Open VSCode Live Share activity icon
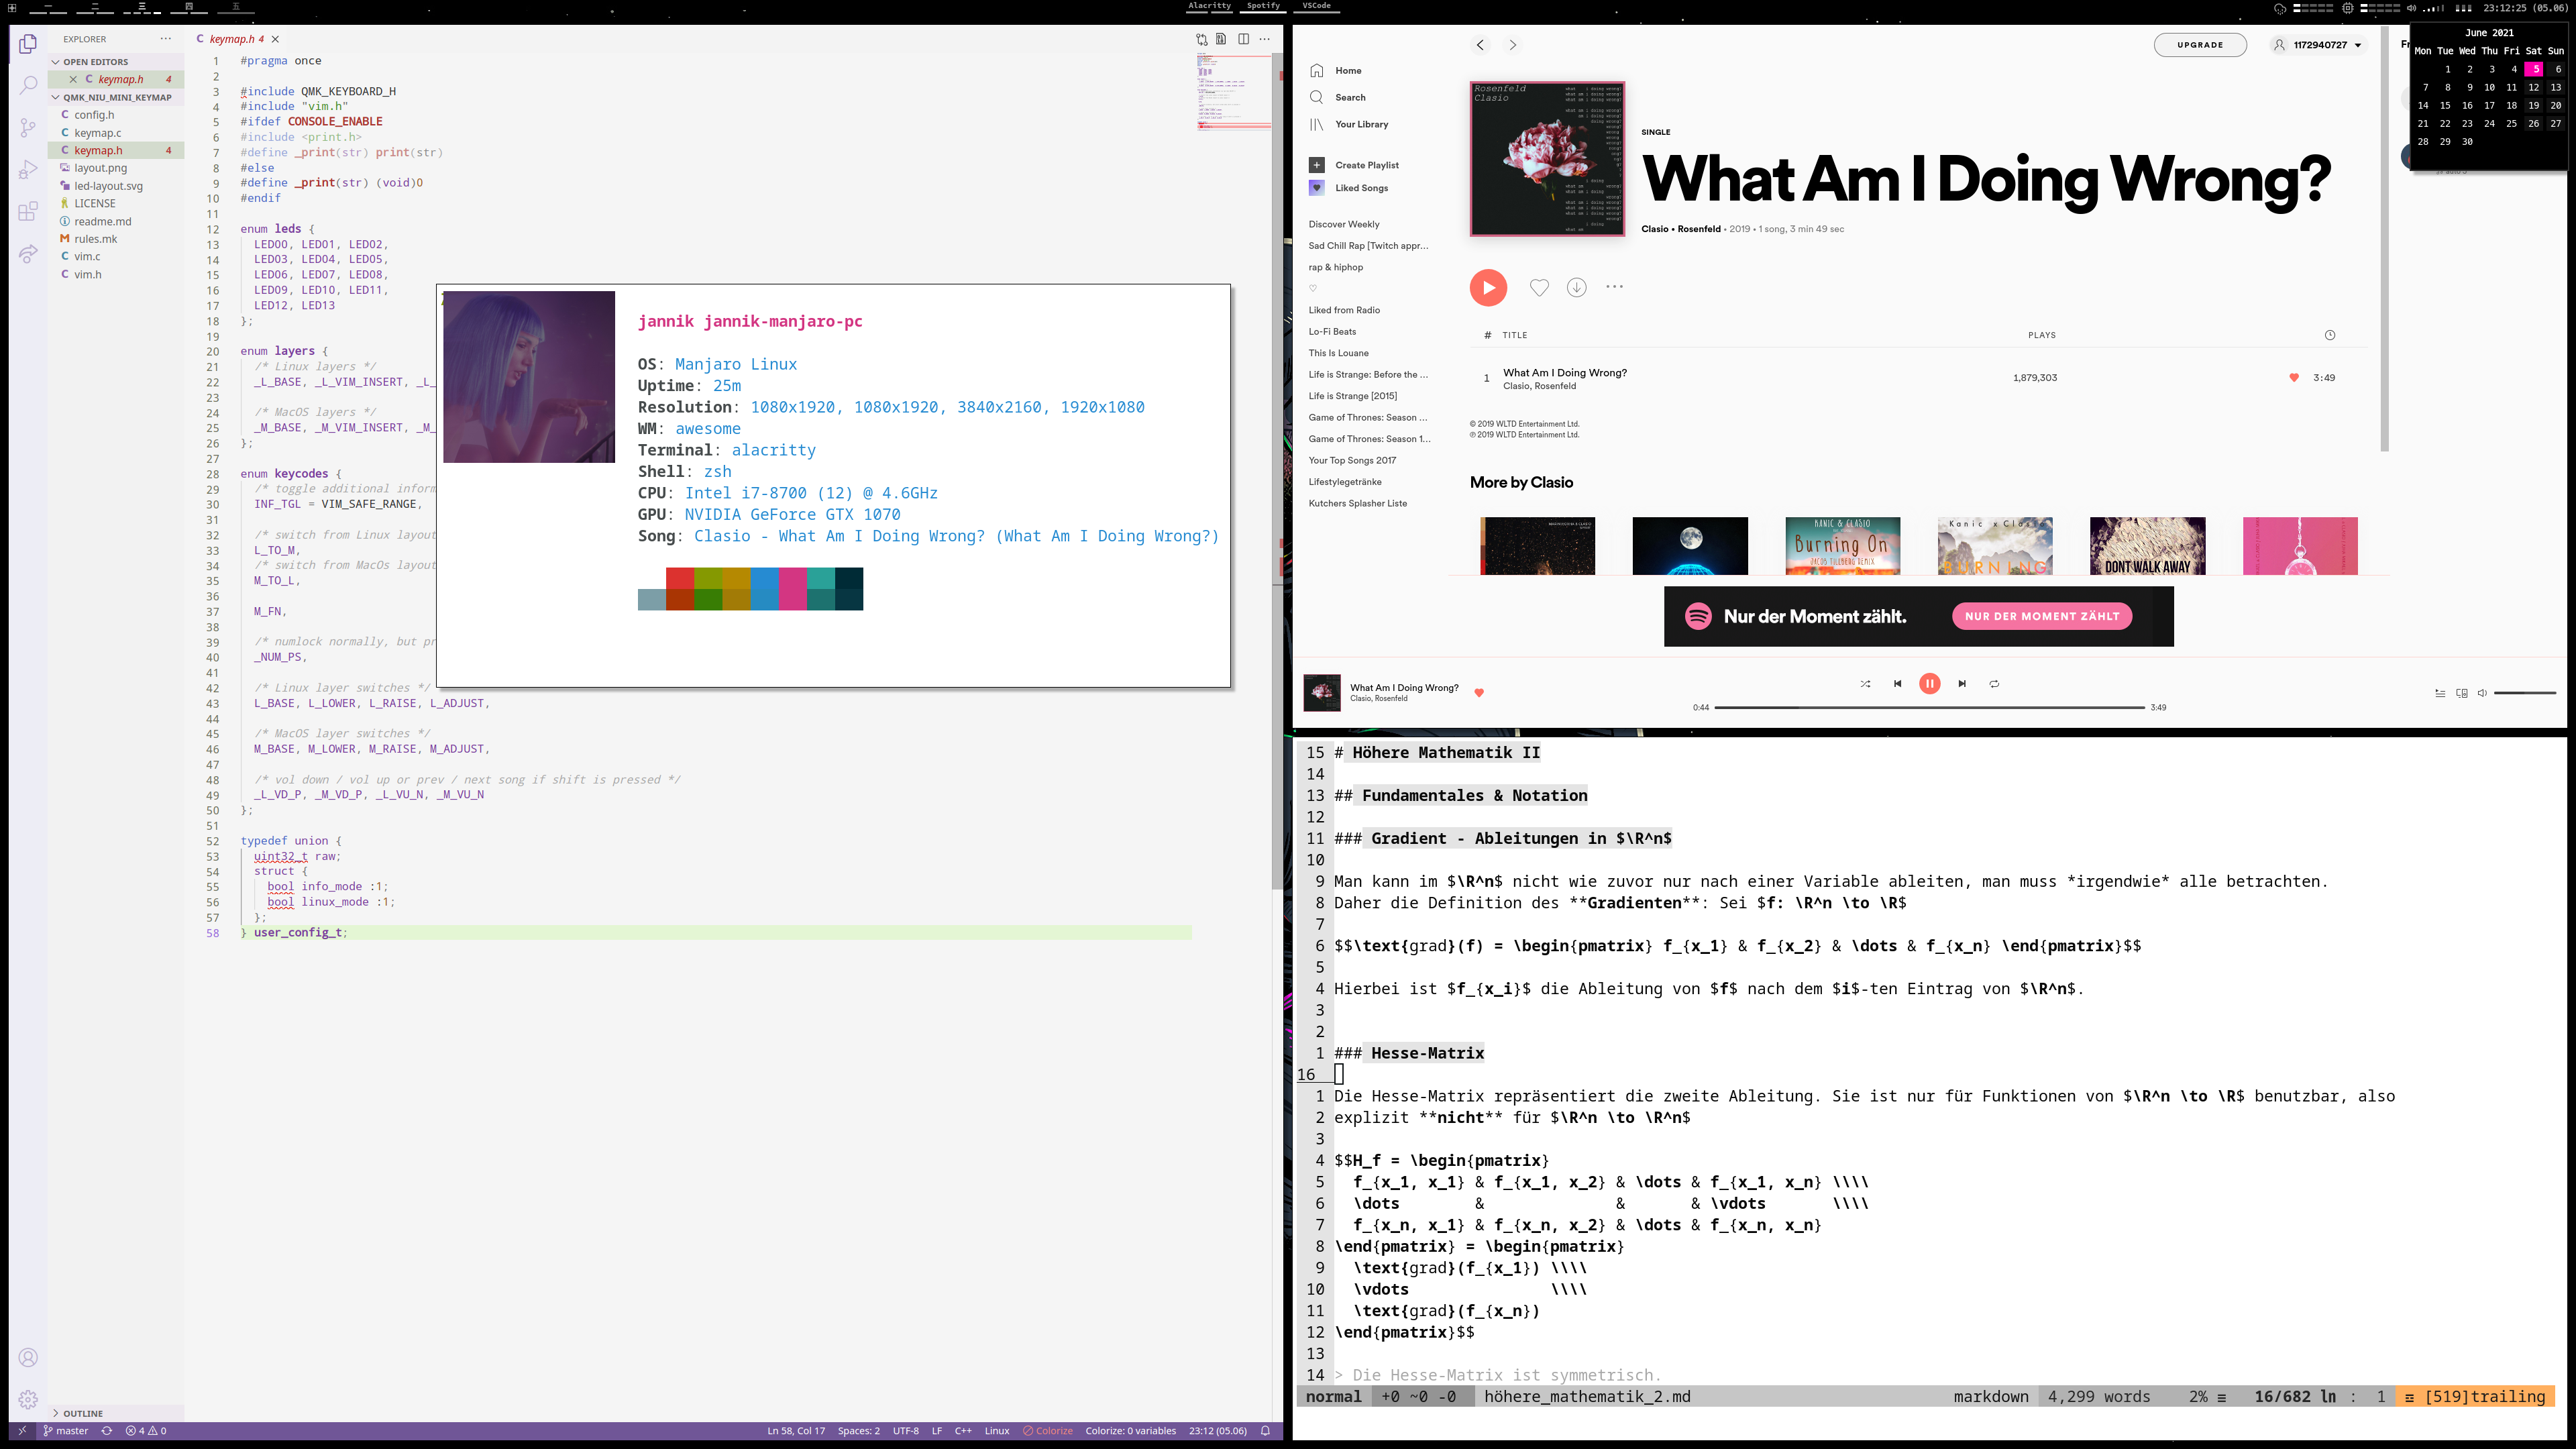2576x1449 pixels. (x=28, y=254)
